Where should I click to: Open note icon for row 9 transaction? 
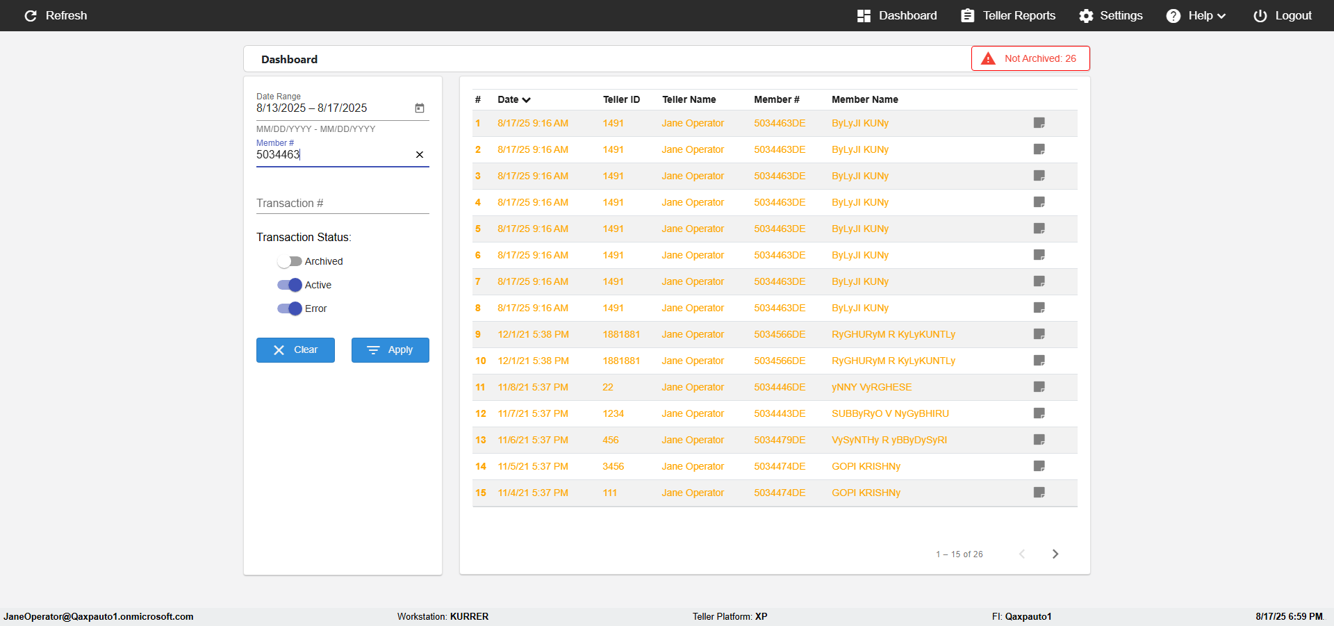pyautogui.click(x=1039, y=334)
